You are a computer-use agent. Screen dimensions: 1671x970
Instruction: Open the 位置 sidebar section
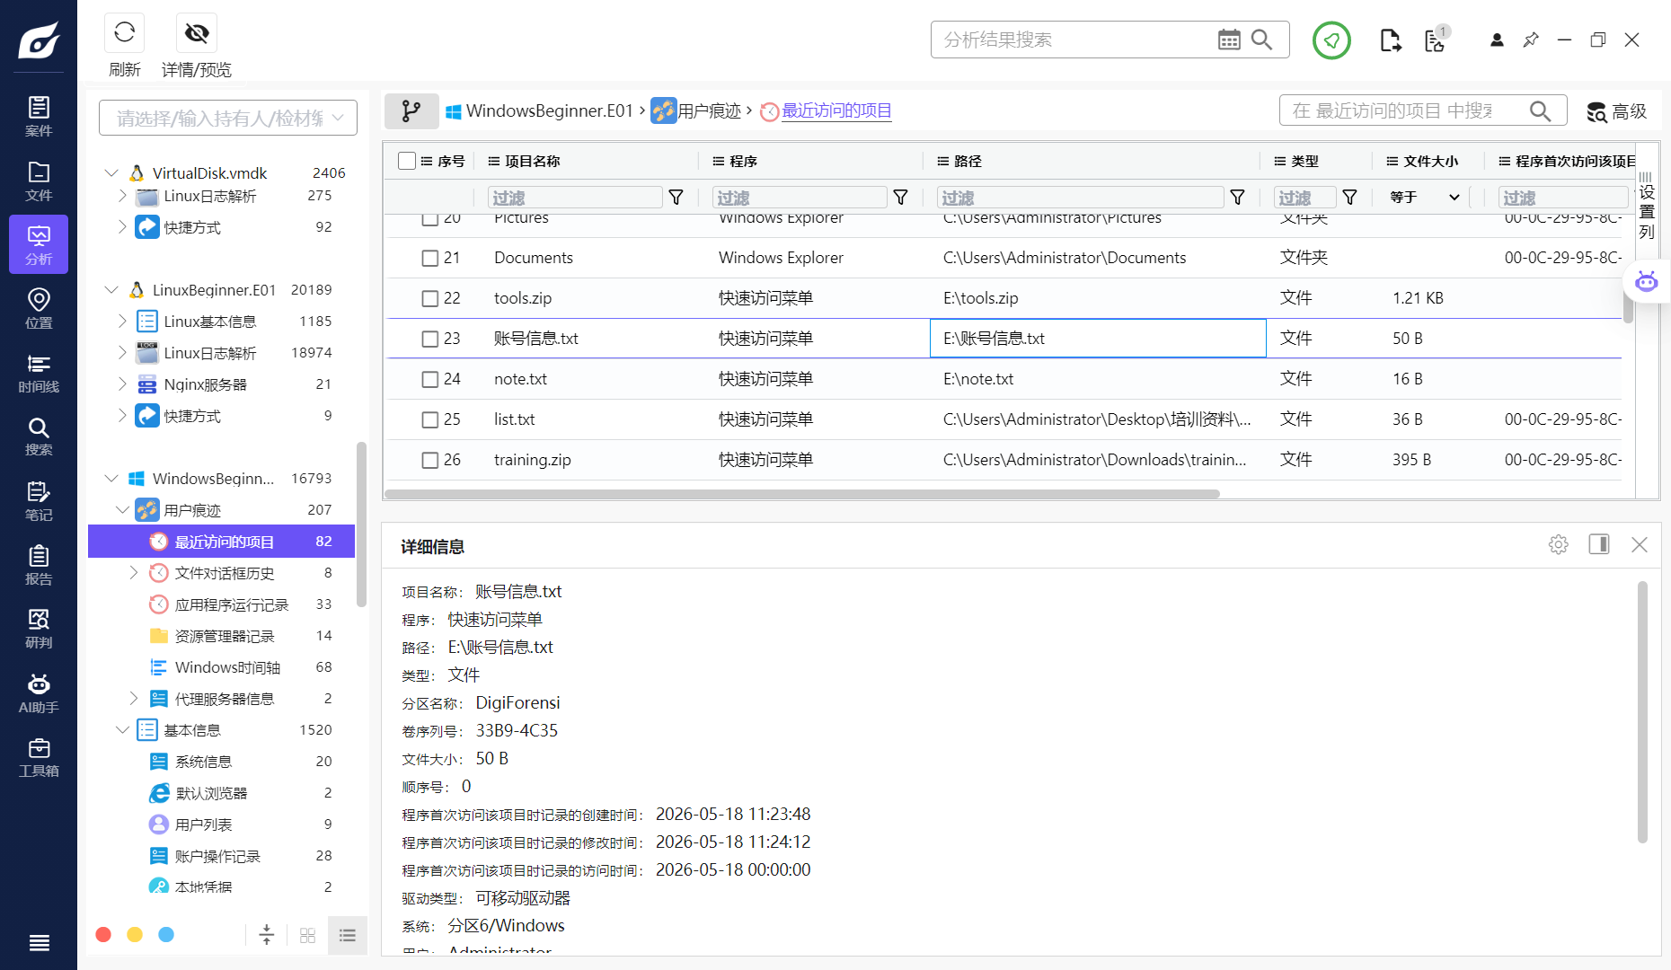pyautogui.click(x=39, y=308)
